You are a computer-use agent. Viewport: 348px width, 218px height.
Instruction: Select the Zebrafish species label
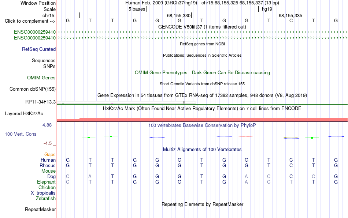click(x=46, y=198)
